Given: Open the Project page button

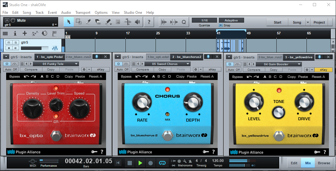Looking at the screenshot, I should point(319,22).
